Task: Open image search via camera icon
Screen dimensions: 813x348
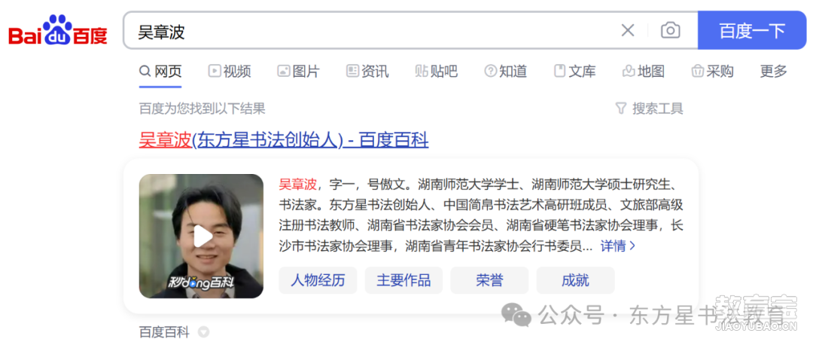Action: click(x=671, y=31)
